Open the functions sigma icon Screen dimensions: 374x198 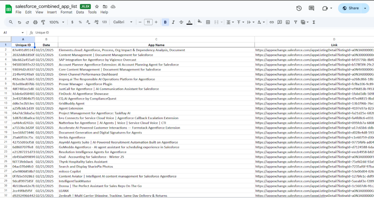[x=314, y=22]
